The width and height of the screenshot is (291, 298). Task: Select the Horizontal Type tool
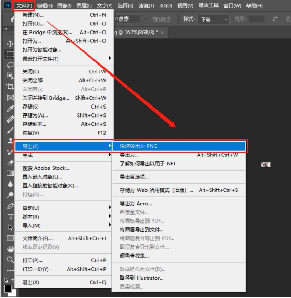pyautogui.click(x=11, y=217)
